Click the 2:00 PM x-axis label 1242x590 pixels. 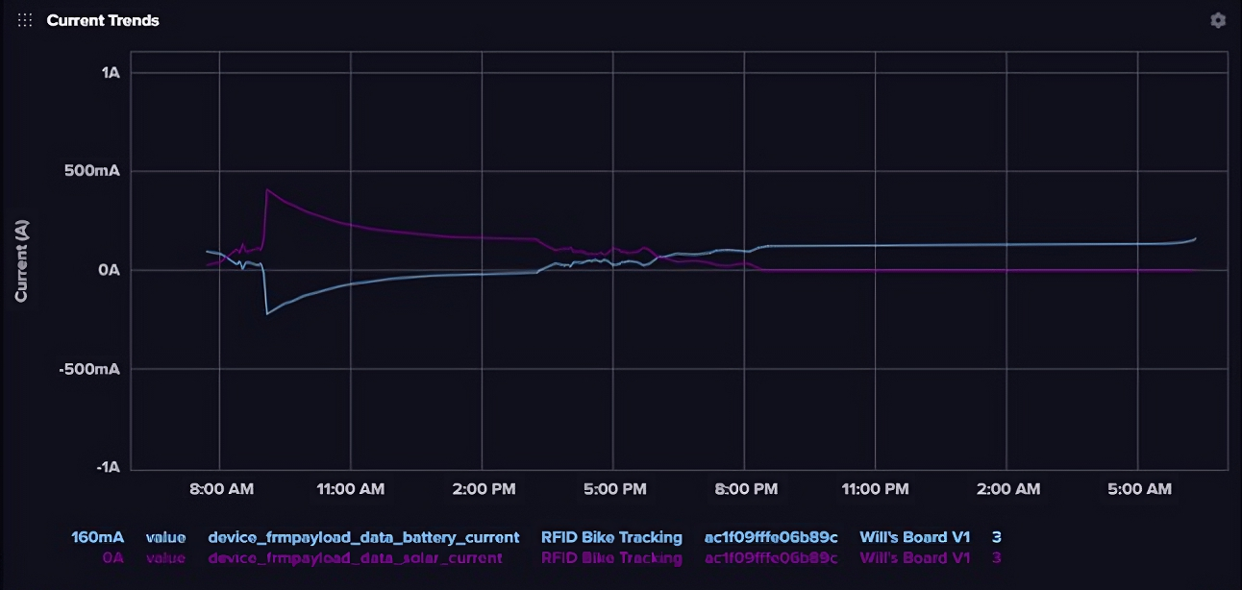[x=483, y=489]
